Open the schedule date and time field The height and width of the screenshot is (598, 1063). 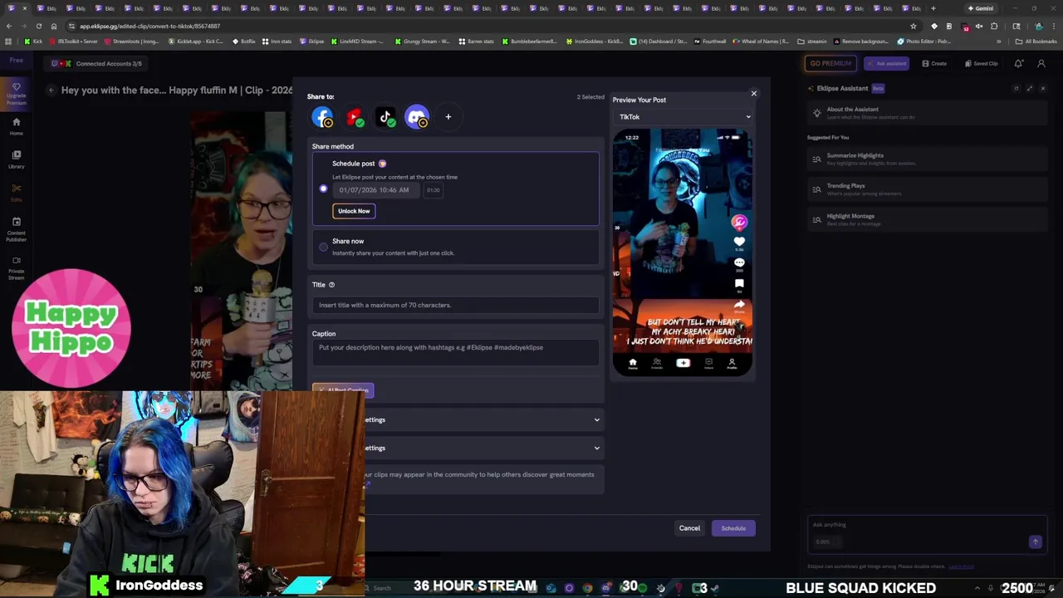(375, 190)
